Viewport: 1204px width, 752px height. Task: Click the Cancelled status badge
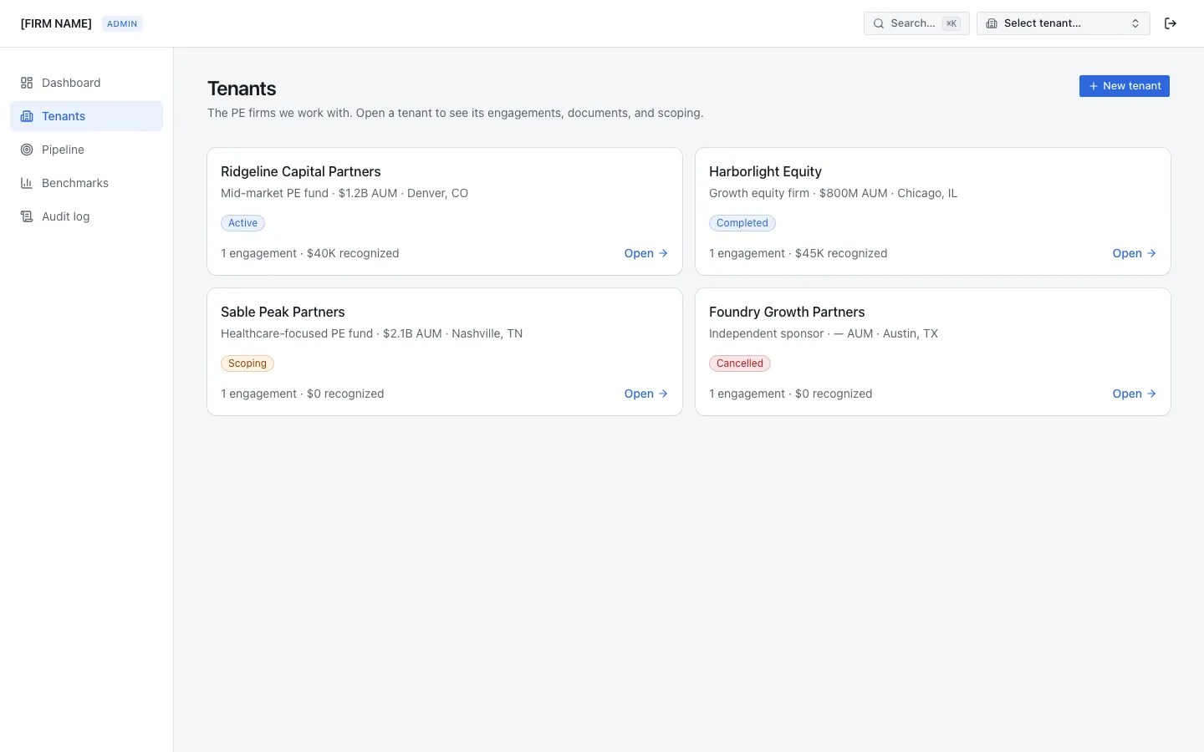click(x=739, y=363)
